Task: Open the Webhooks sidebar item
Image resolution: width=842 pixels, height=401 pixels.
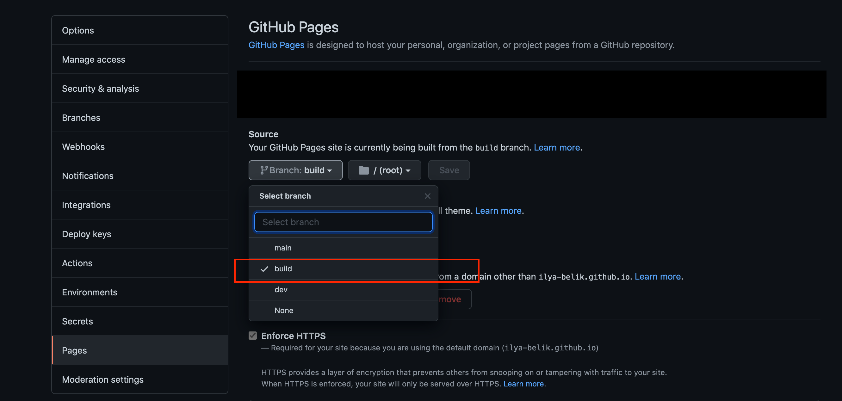Action: click(84, 147)
